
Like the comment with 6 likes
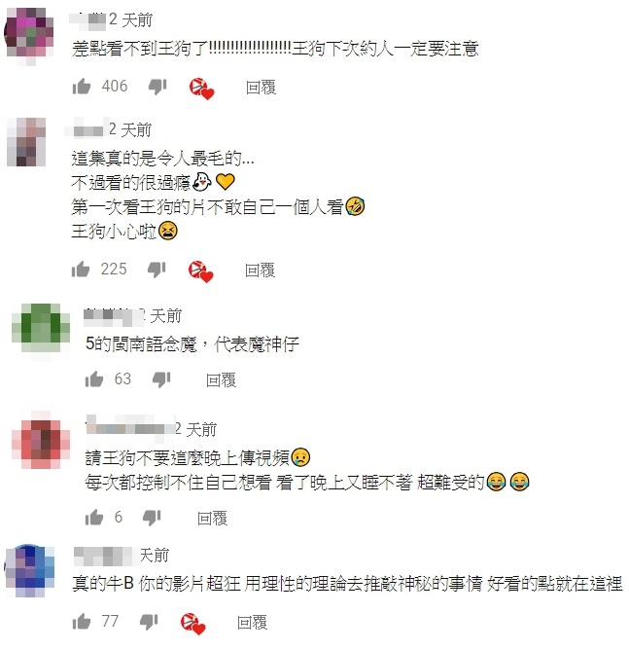94,518
